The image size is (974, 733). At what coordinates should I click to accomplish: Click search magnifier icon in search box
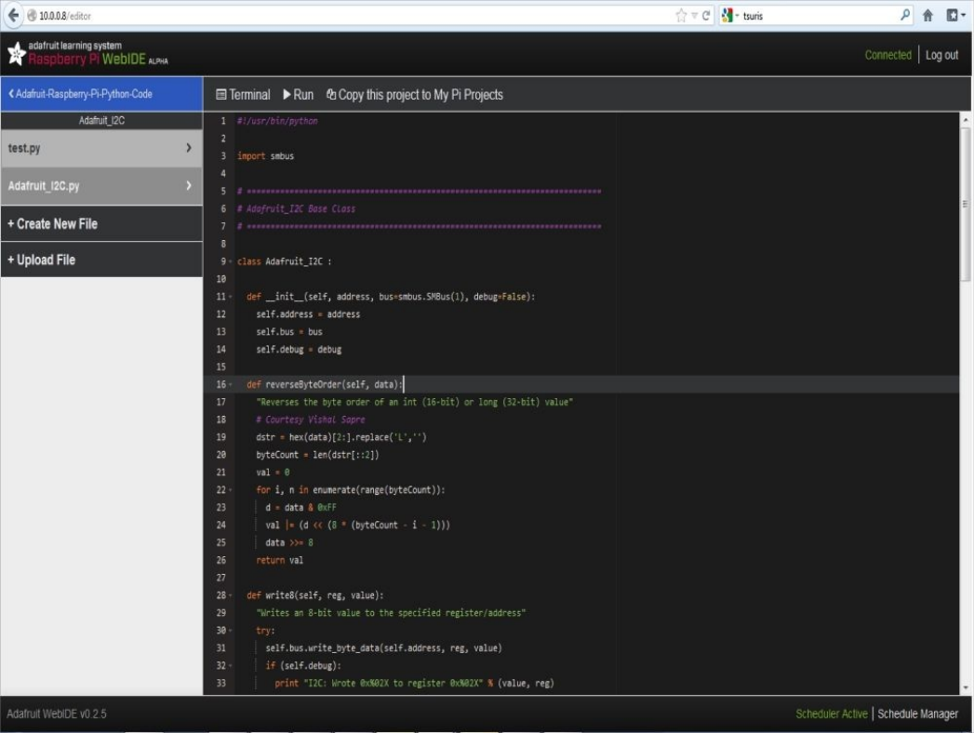904,15
